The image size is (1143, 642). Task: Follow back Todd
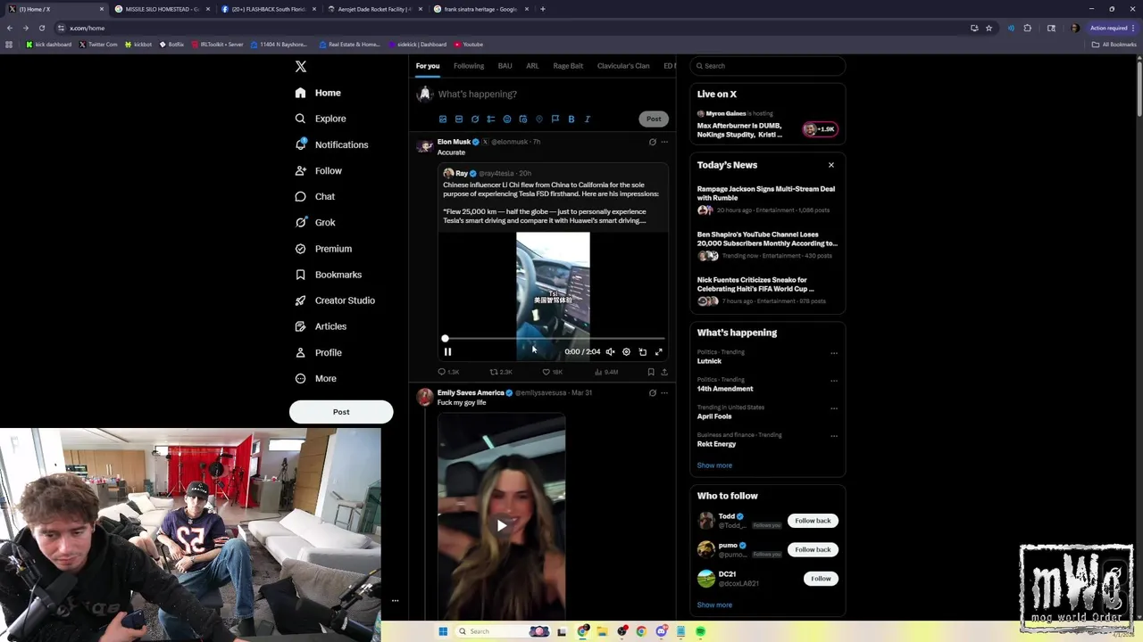[813, 521]
